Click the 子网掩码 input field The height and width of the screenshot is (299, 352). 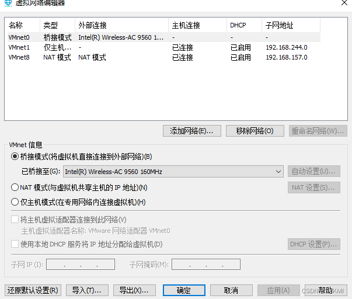pyautogui.click(x=206, y=264)
